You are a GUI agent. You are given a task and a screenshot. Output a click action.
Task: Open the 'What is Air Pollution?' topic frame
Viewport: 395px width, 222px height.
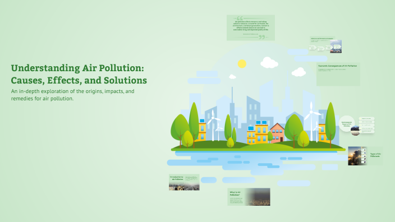coord(249,197)
